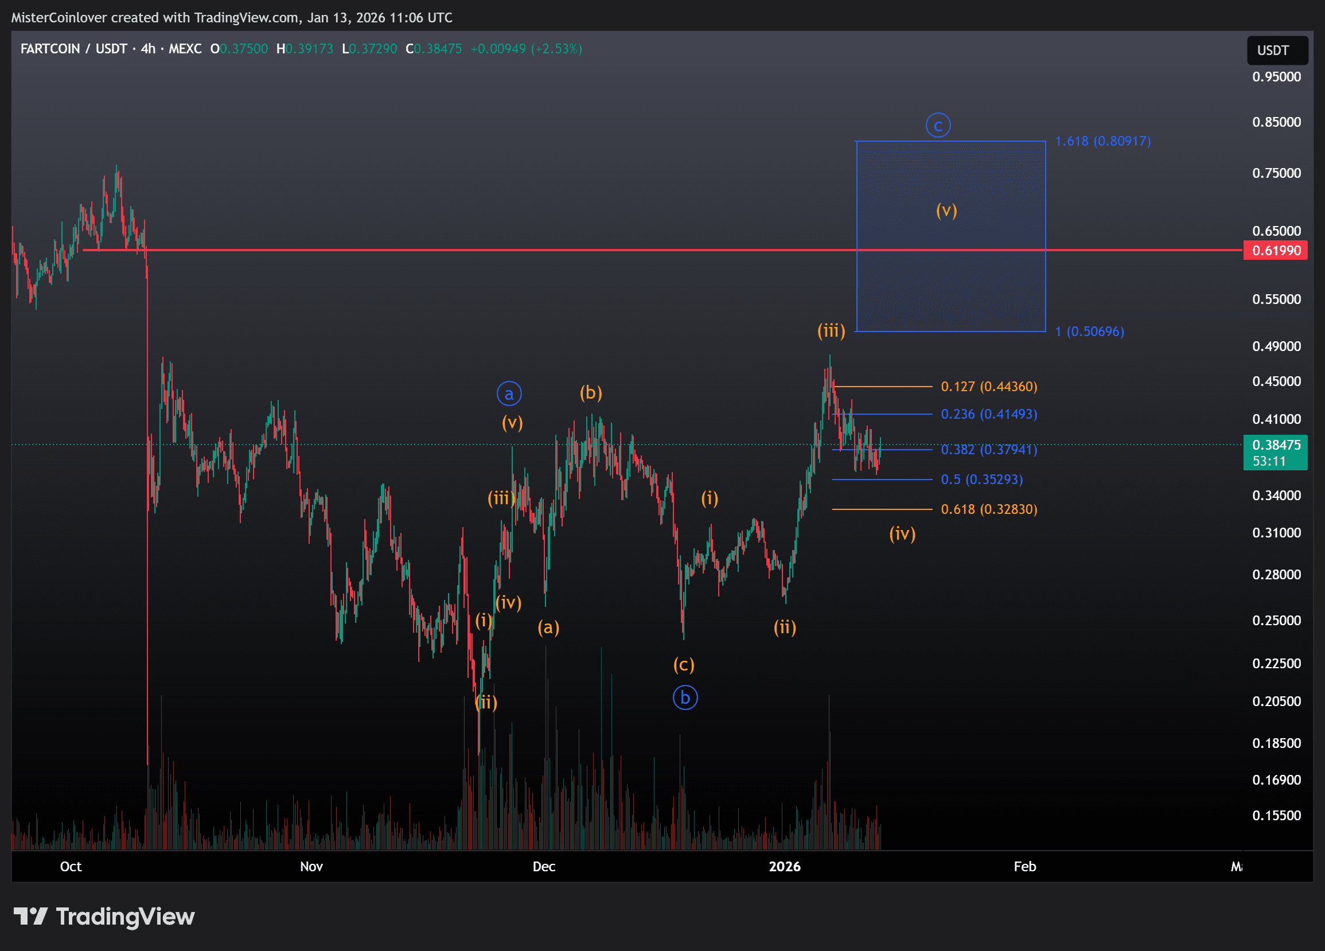Click the Dec label on the time axis

(543, 866)
